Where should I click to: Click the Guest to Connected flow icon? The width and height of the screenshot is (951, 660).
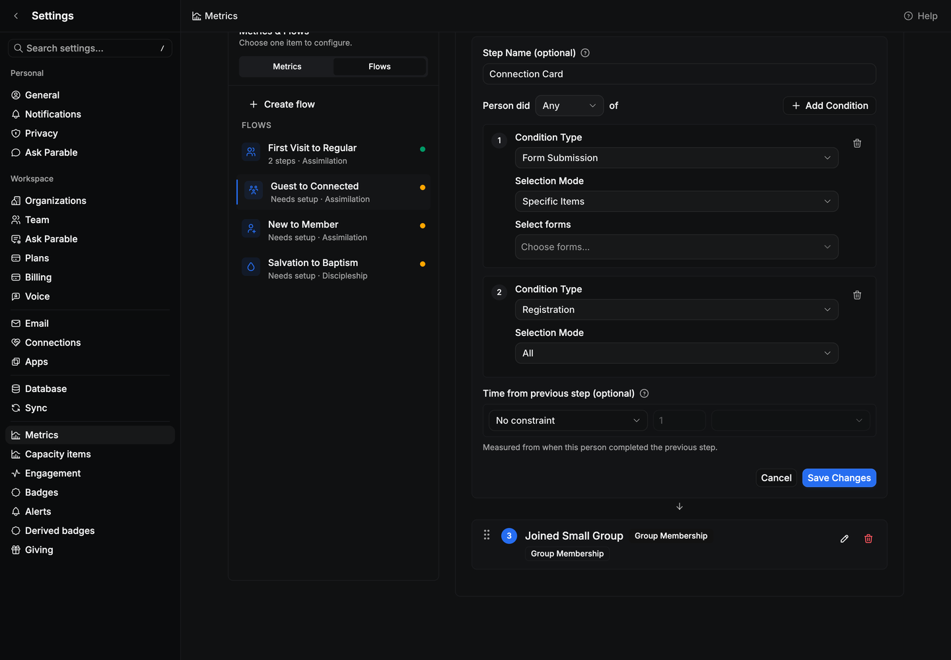[254, 190]
